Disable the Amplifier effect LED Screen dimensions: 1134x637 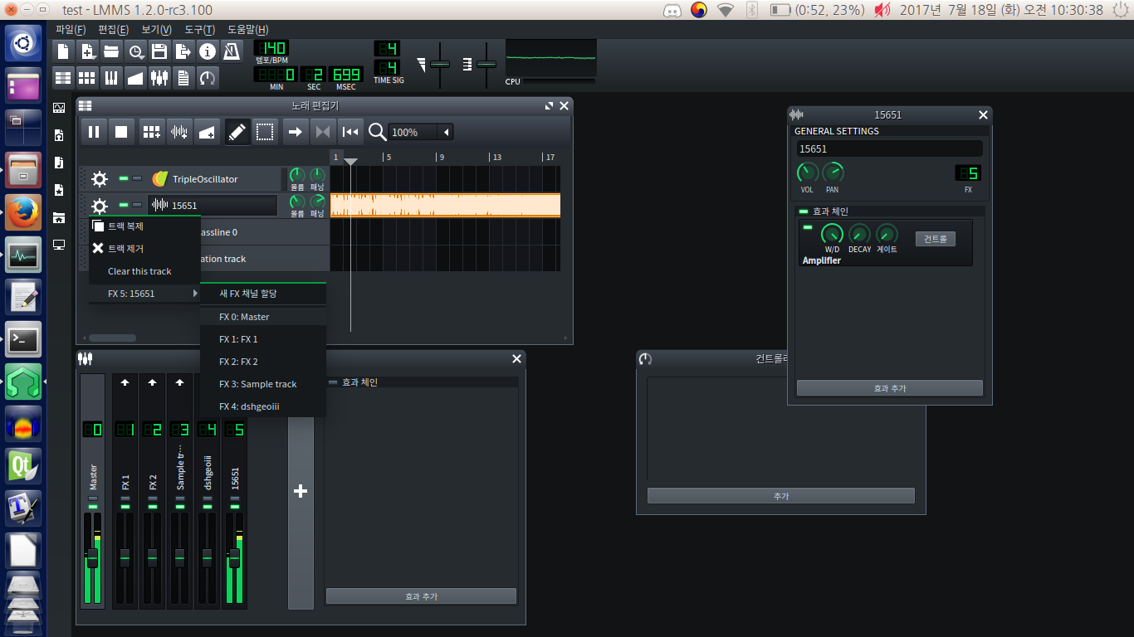(x=808, y=227)
